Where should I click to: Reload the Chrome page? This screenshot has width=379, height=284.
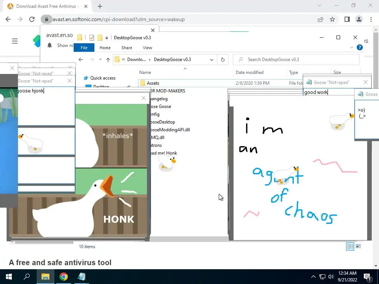(32, 19)
